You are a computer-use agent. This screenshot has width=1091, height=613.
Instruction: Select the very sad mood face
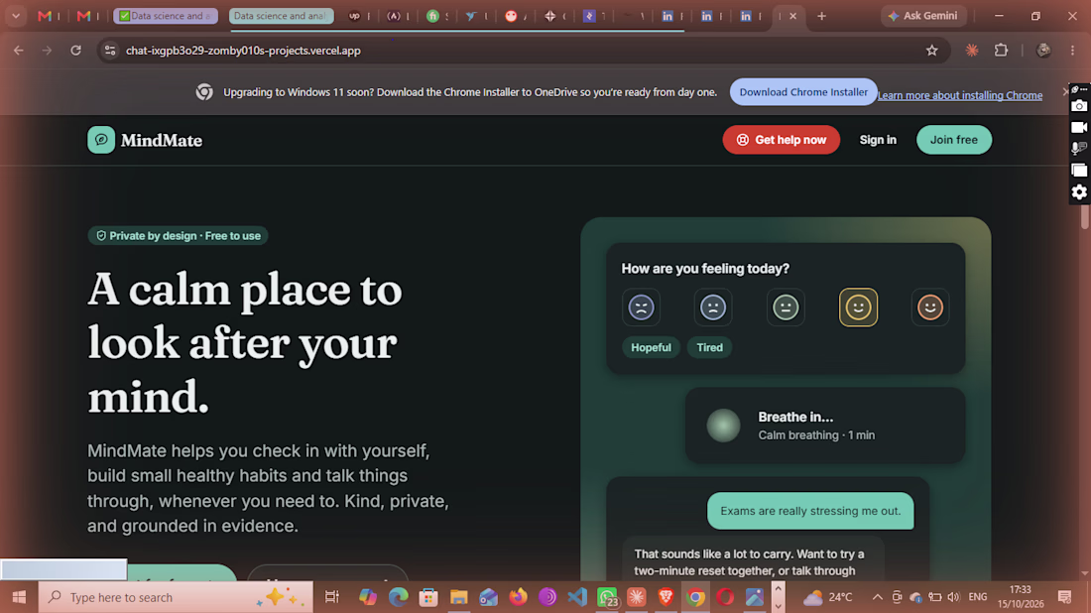pyautogui.click(x=641, y=307)
